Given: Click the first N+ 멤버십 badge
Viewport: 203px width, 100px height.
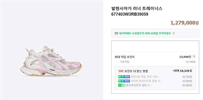Looking at the screenshot, I should point(124,77).
